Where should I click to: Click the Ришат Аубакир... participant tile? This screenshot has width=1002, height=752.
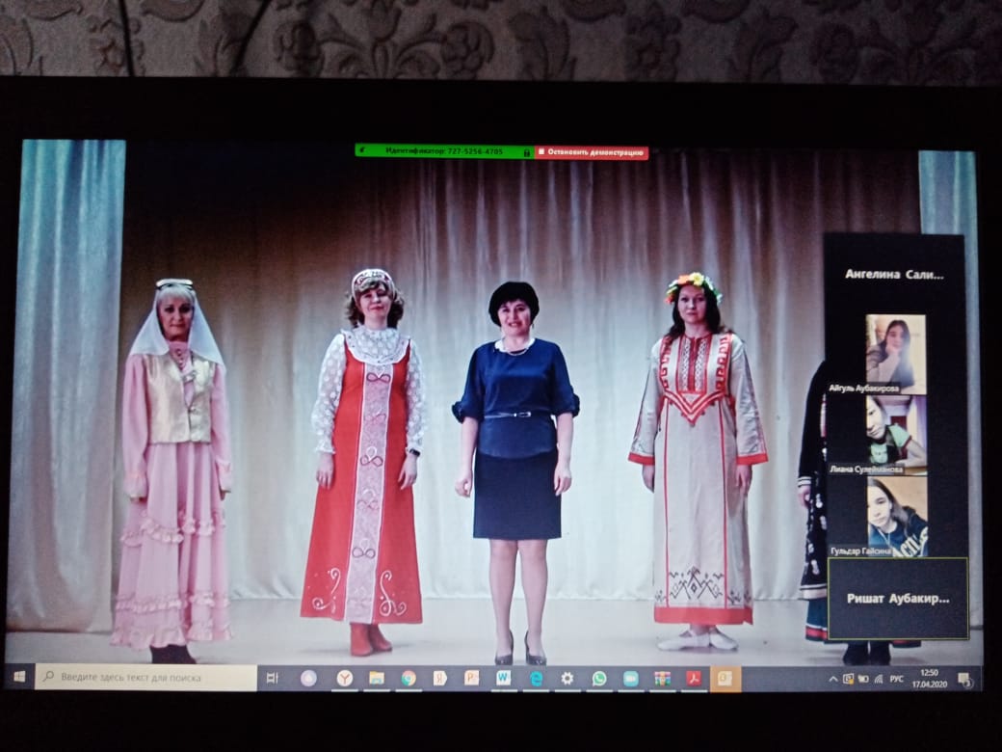coord(897,598)
